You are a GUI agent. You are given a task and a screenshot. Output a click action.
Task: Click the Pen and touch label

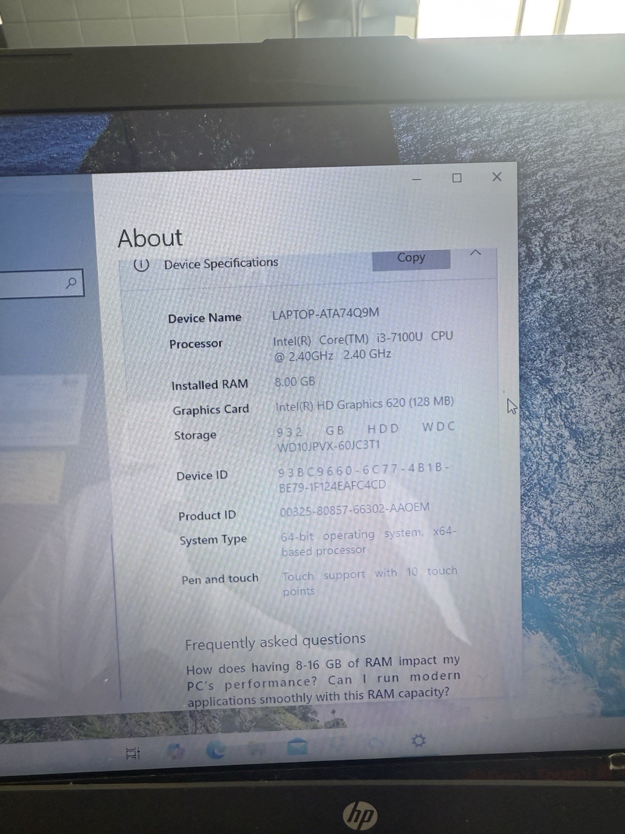click(220, 579)
